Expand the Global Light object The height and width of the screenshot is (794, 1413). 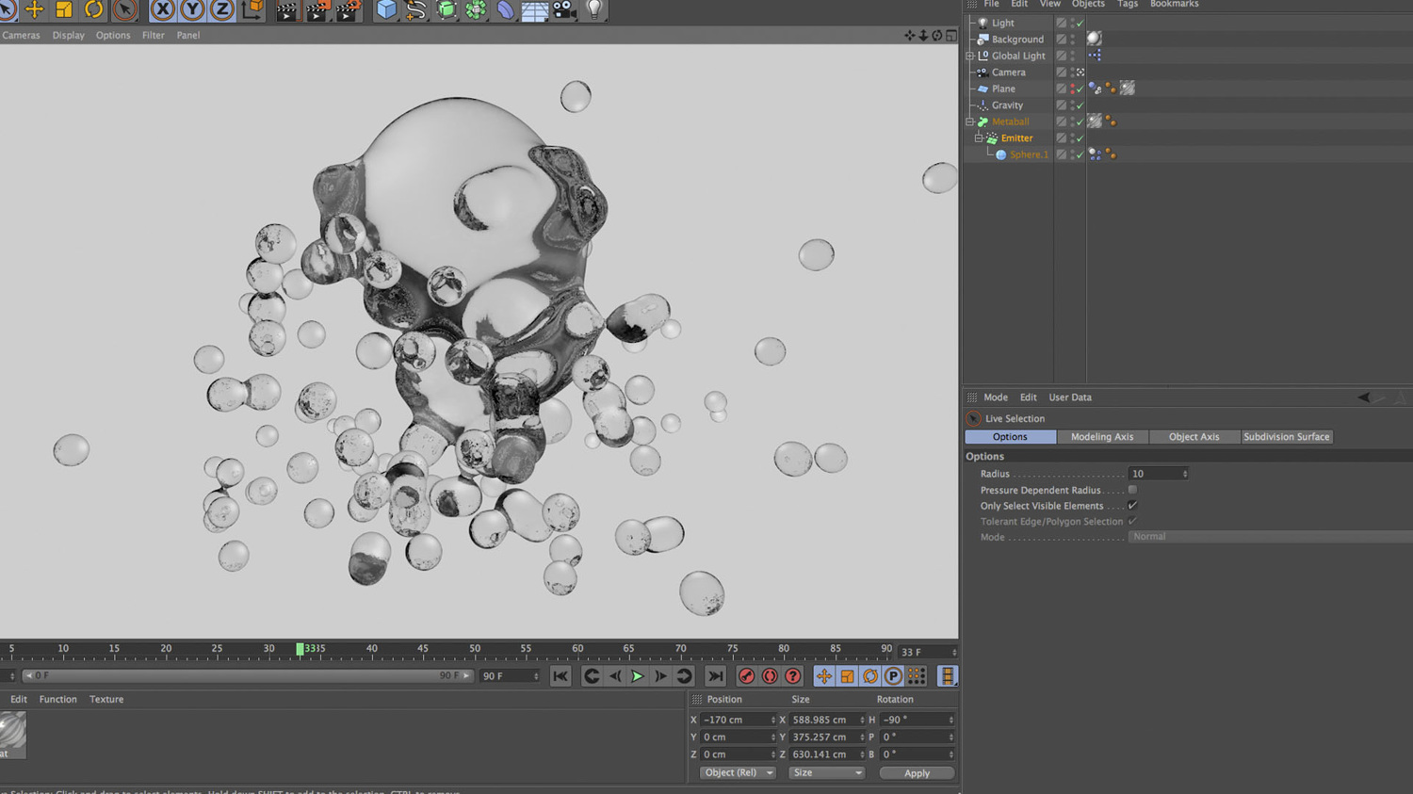pyautogui.click(x=970, y=56)
